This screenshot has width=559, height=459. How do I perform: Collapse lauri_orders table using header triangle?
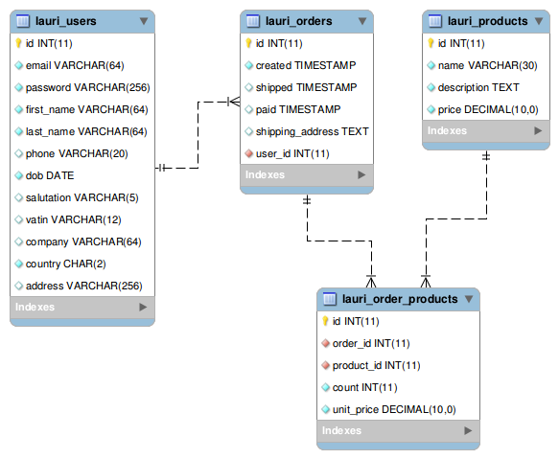click(362, 21)
